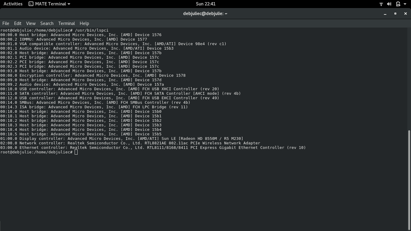Maximize the terminal window
411x231 pixels.
point(395,14)
